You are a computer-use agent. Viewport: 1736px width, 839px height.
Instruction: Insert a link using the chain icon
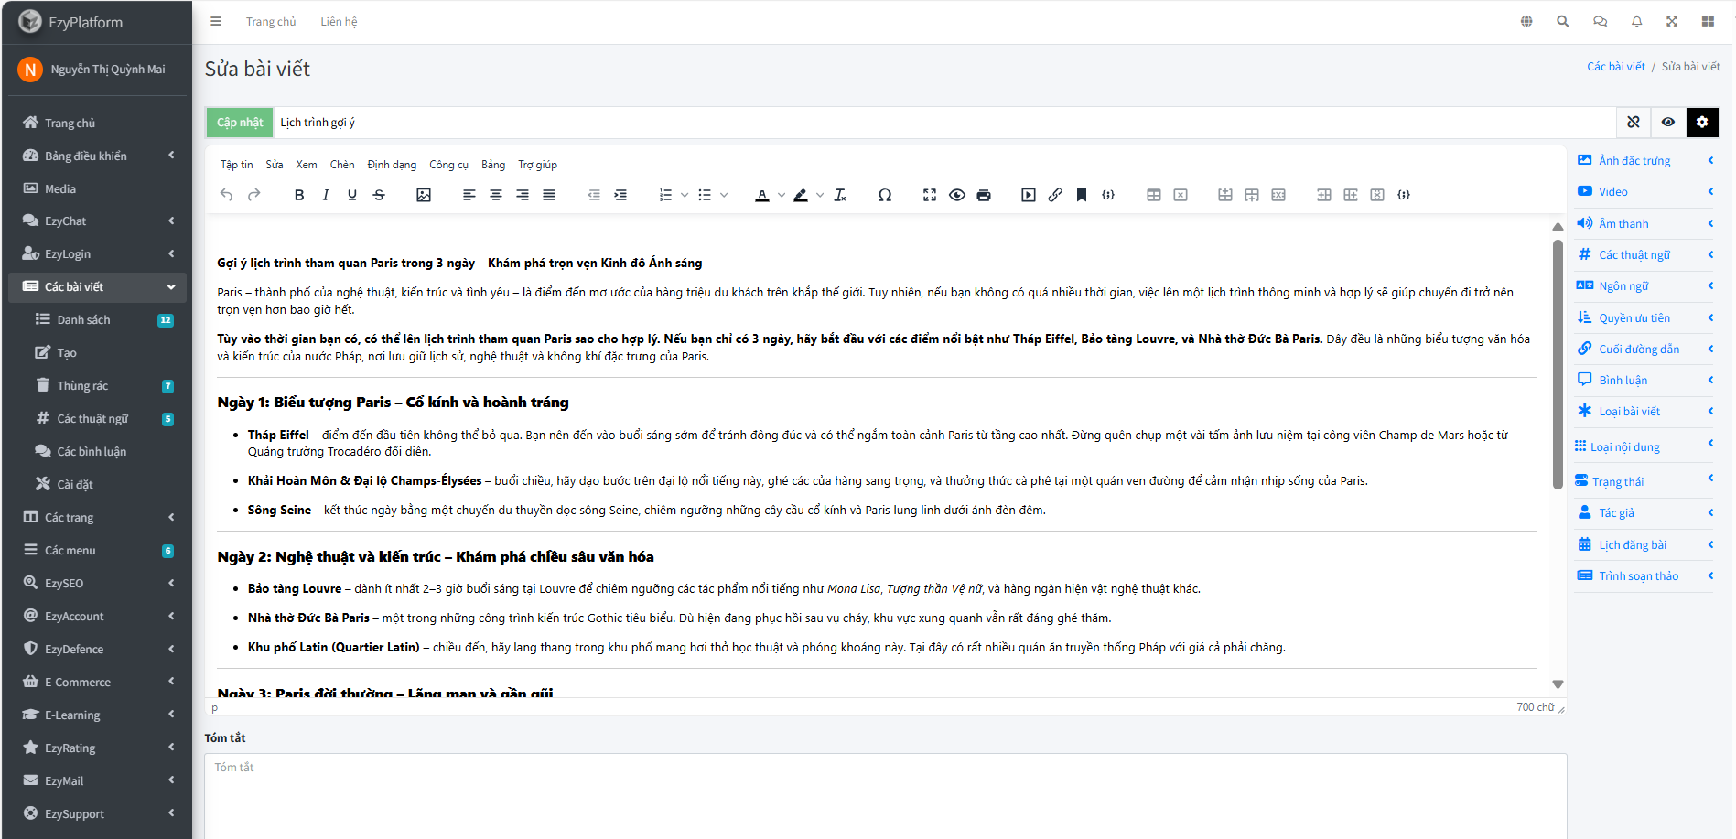click(1055, 195)
